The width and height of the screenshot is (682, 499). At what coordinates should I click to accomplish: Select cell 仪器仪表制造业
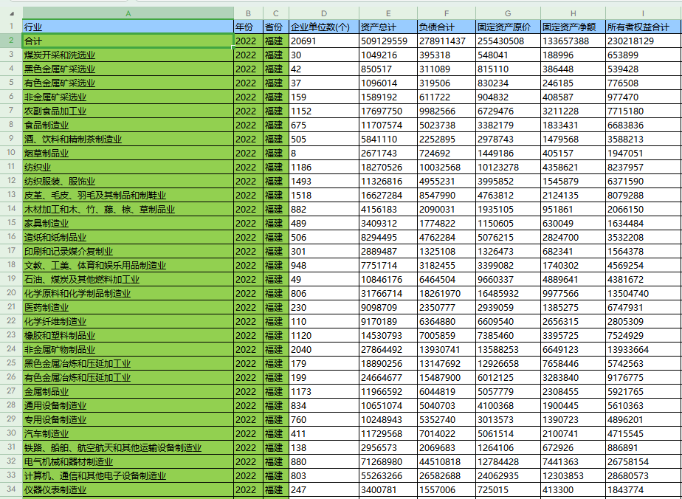(128, 489)
